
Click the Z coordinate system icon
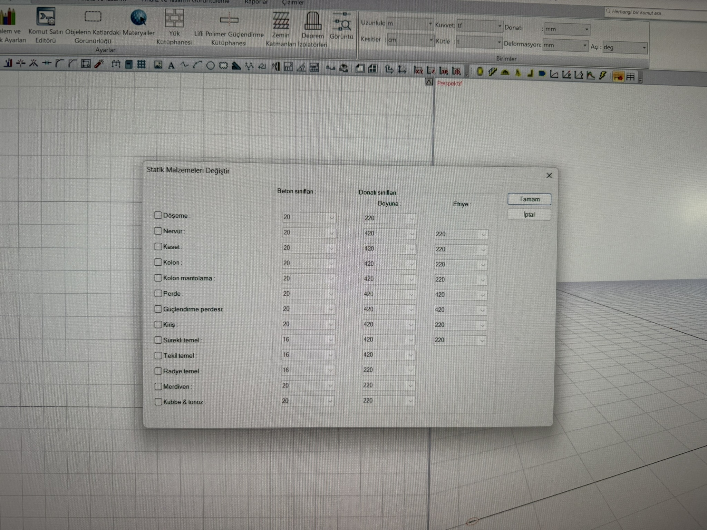pos(430,71)
